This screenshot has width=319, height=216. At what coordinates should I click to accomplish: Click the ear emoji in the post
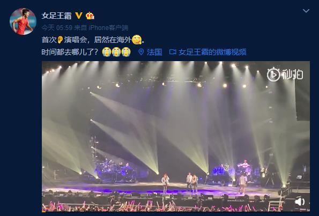pos(60,40)
